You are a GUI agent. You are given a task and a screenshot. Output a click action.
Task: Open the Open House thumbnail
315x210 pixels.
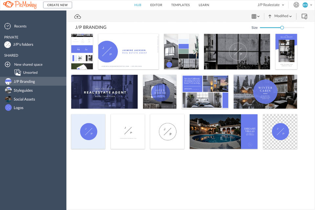(x=160, y=92)
